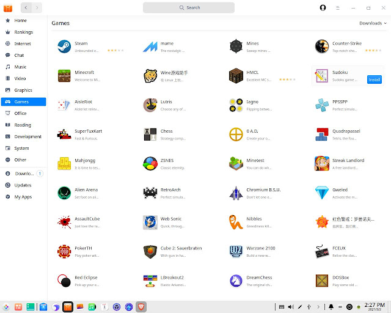Viewport: 391px width, 313px height.
Task: Open the Reading category
Action: [x=23, y=125]
